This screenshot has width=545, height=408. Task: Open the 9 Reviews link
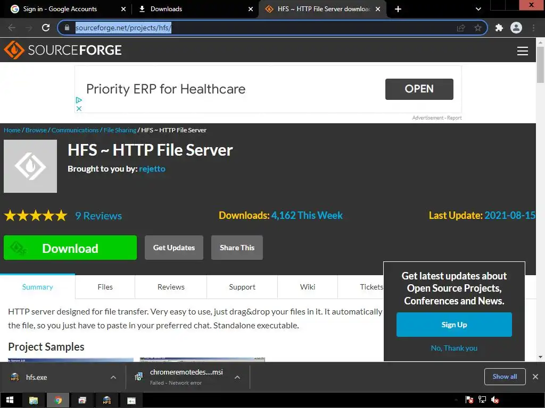[x=98, y=216]
